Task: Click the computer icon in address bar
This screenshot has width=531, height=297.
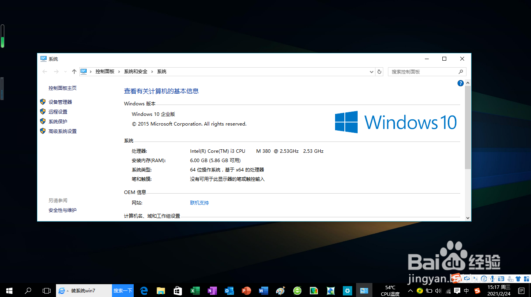Action: (x=84, y=72)
